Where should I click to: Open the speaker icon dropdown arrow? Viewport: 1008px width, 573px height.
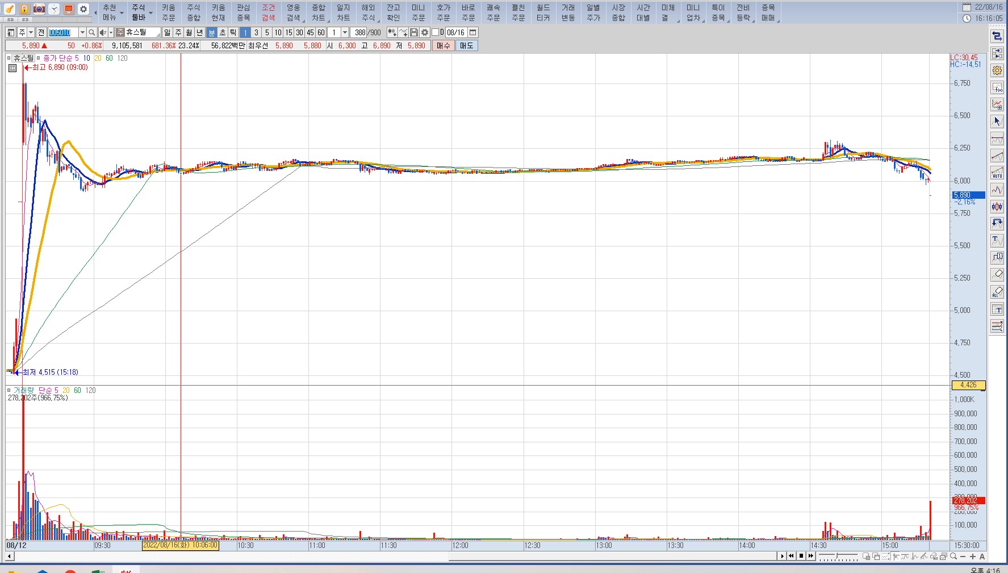click(111, 32)
